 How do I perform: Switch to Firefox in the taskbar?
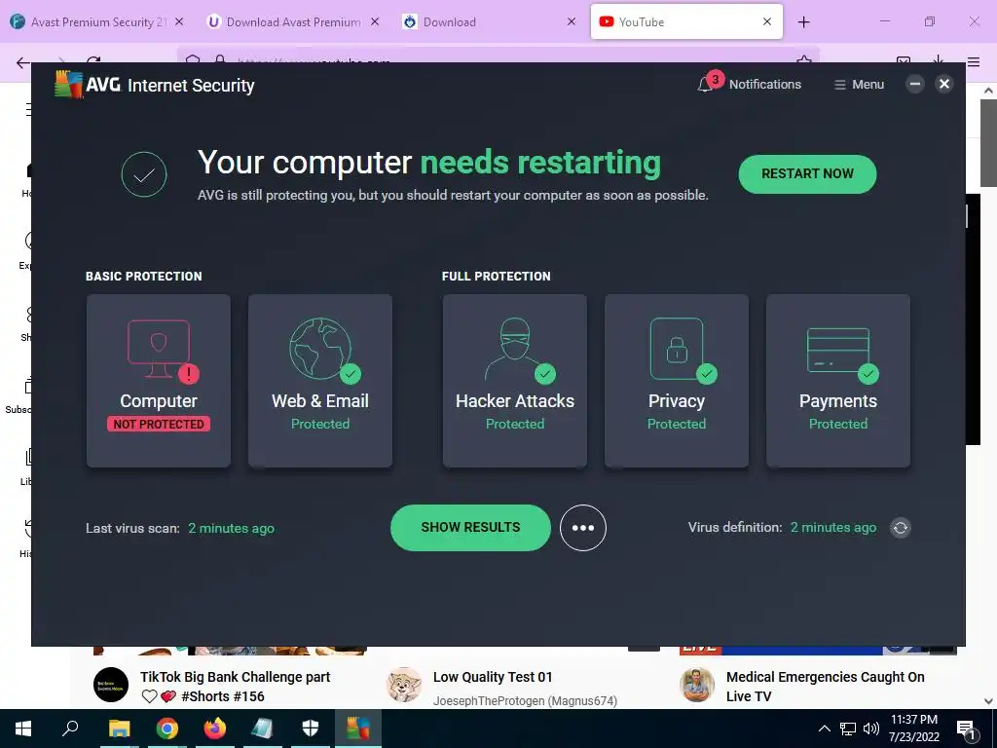click(x=215, y=729)
